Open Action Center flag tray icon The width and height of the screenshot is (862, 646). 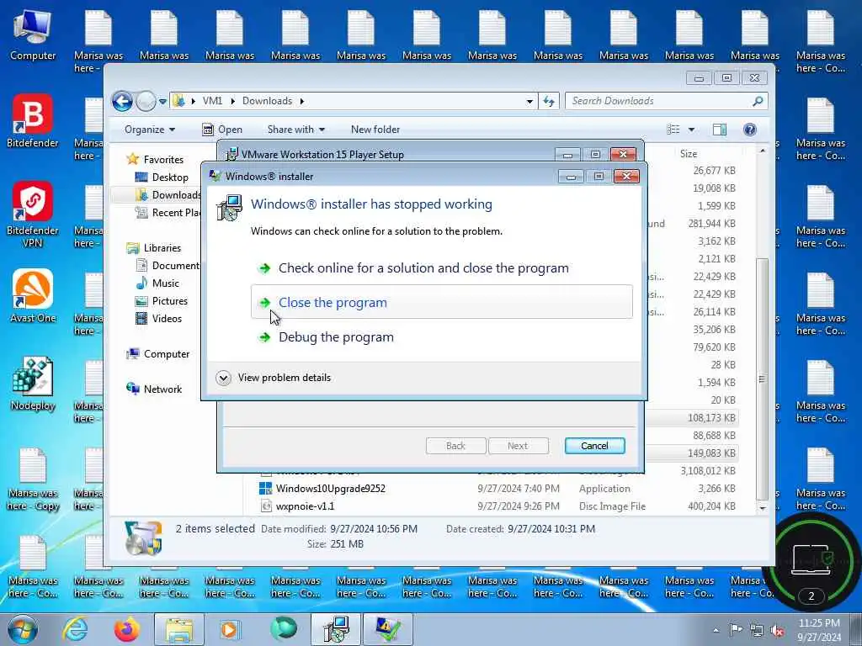[x=736, y=630]
